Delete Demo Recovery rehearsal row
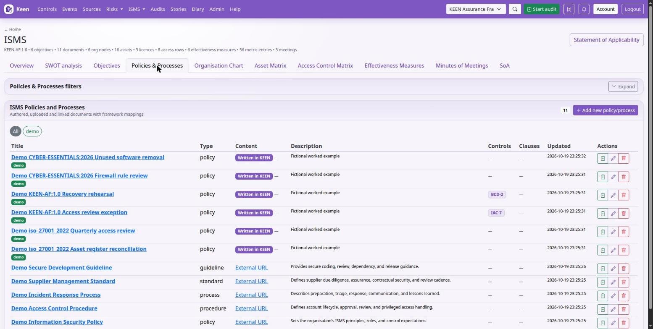Image resolution: width=653 pixels, height=329 pixels. pyautogui.click(x=624, y=195)
